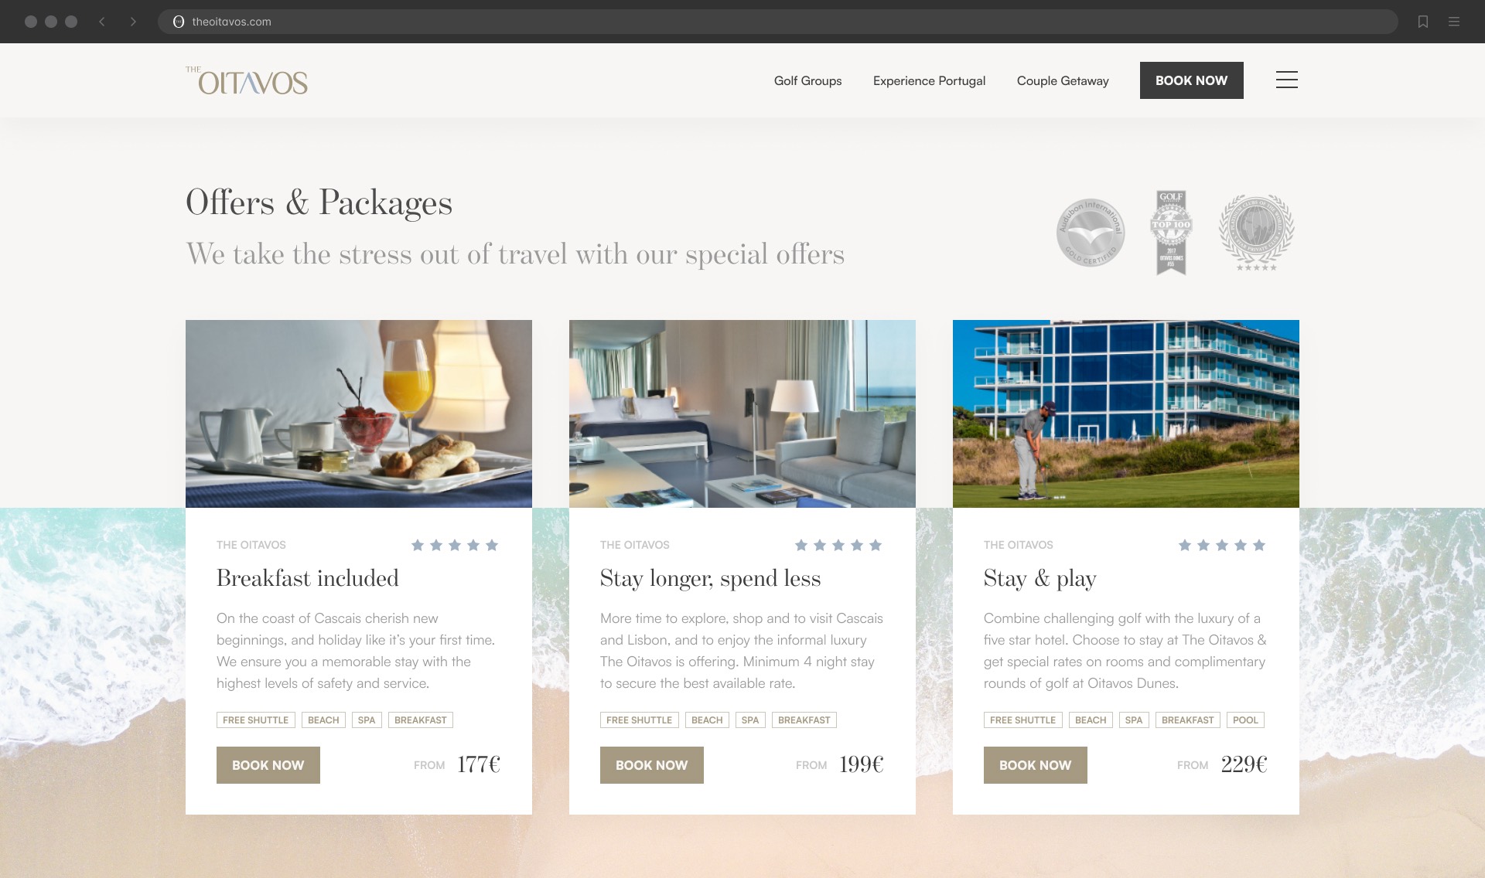The height and width of the screenshot is (878, 1485).
Task: Click the dark BOOK NOW header button
Action: (1192, 80)
